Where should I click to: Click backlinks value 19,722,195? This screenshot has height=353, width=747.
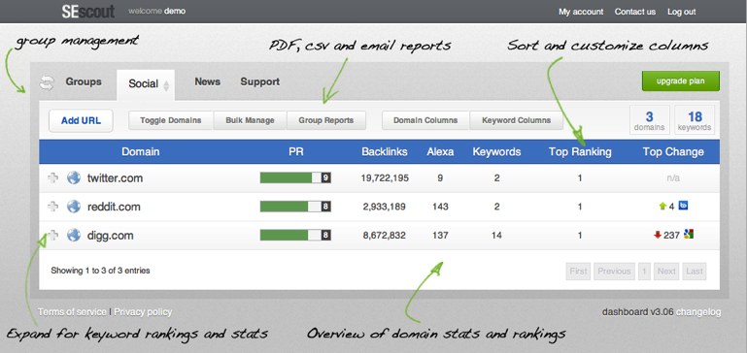385,178
